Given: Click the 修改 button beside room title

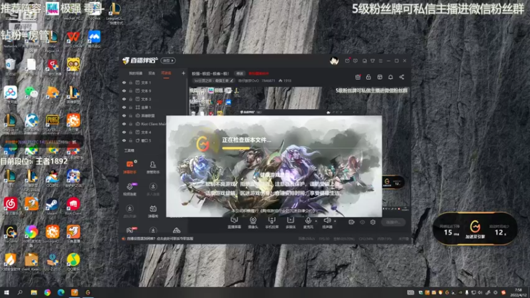Looking at the screenshot, I should click(x=240, y=74).
